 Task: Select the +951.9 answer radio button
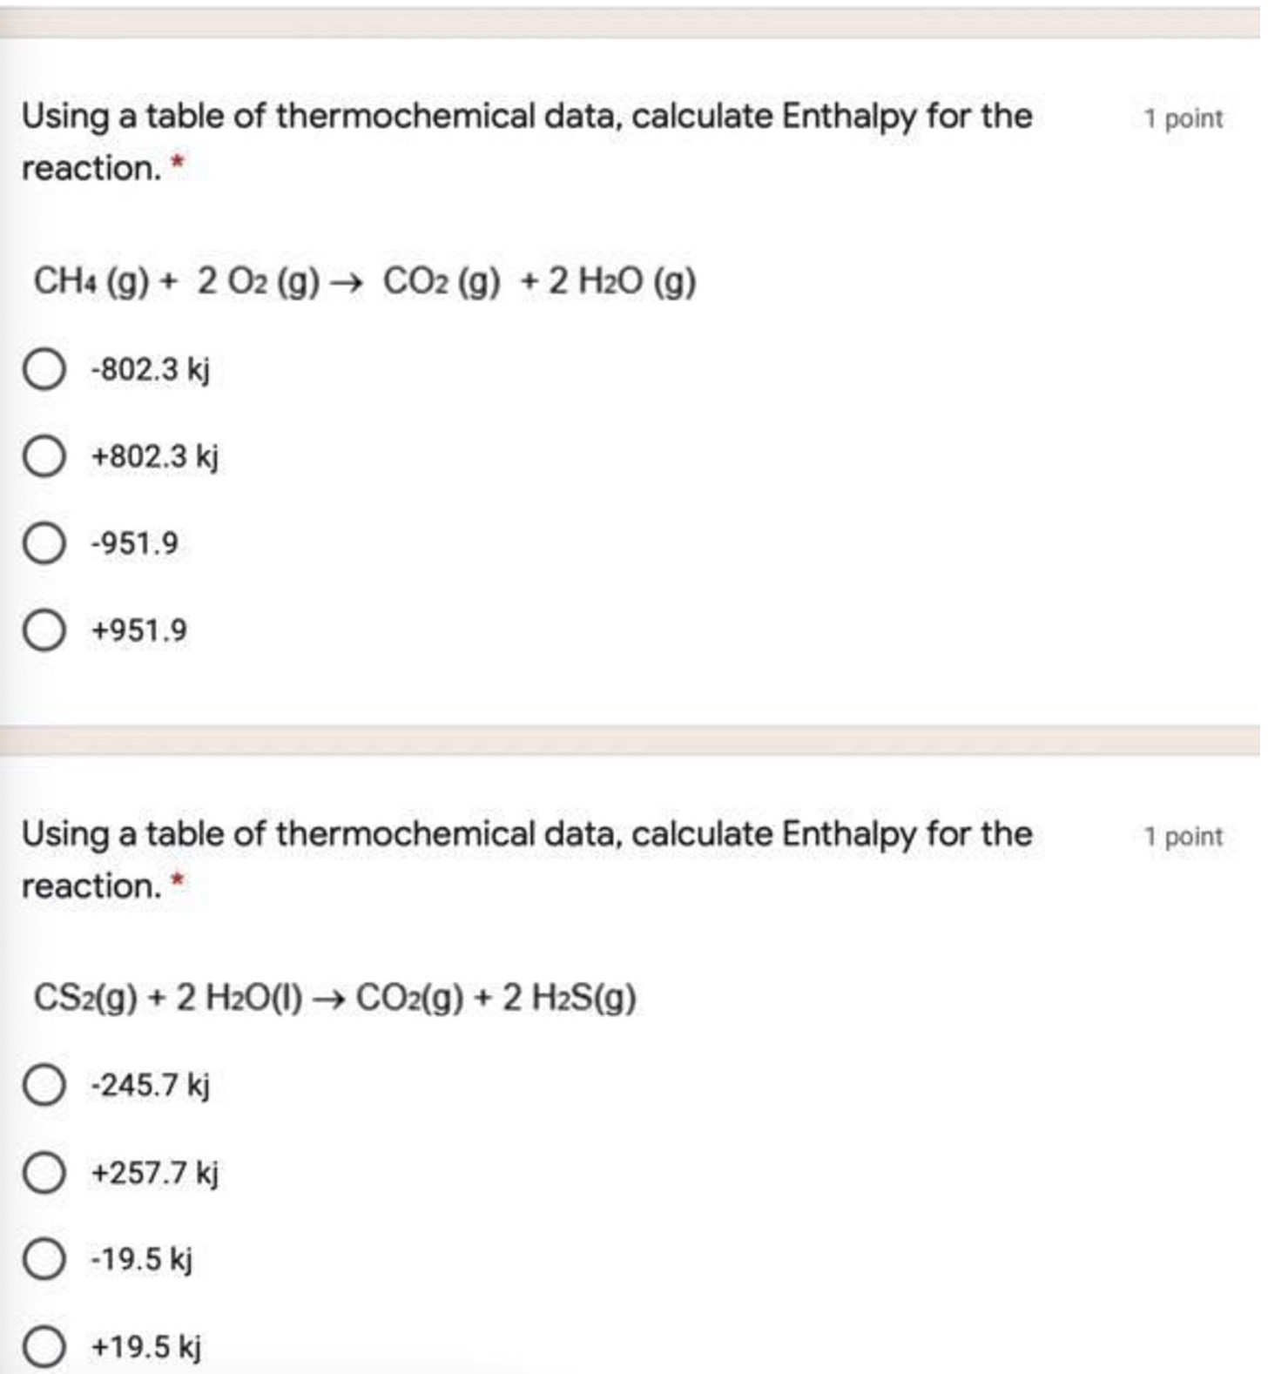(44, 630)
